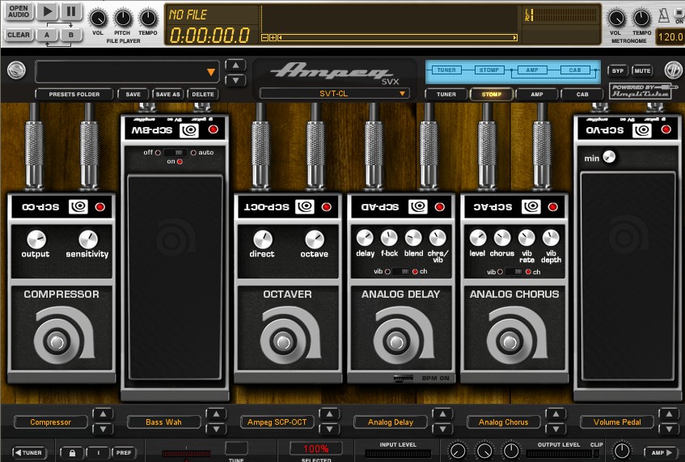Click the file player Play button

point(47,11)
